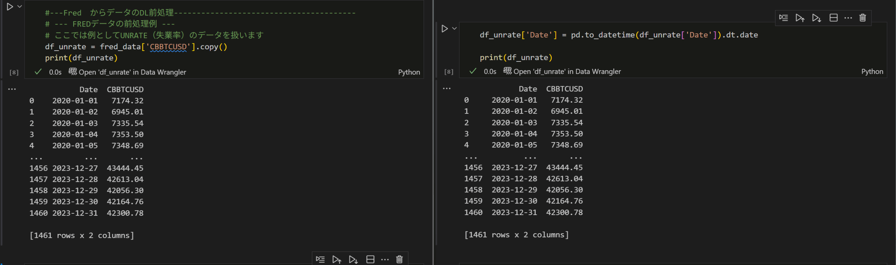Click 0.0s execution time in right cell
Viewport: 896px width, 265px height.
[490, 72]
